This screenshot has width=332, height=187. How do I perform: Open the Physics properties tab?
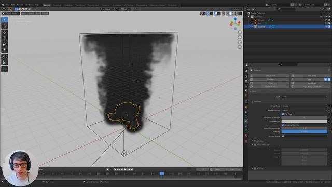[x=246, y=121]
